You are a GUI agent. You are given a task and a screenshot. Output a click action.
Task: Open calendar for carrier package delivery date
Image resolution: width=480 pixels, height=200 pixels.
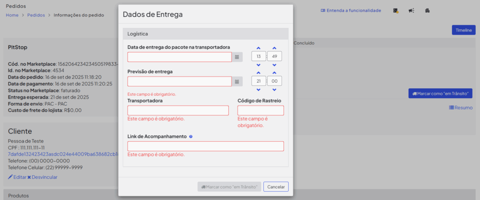click(x=237, y=57)
